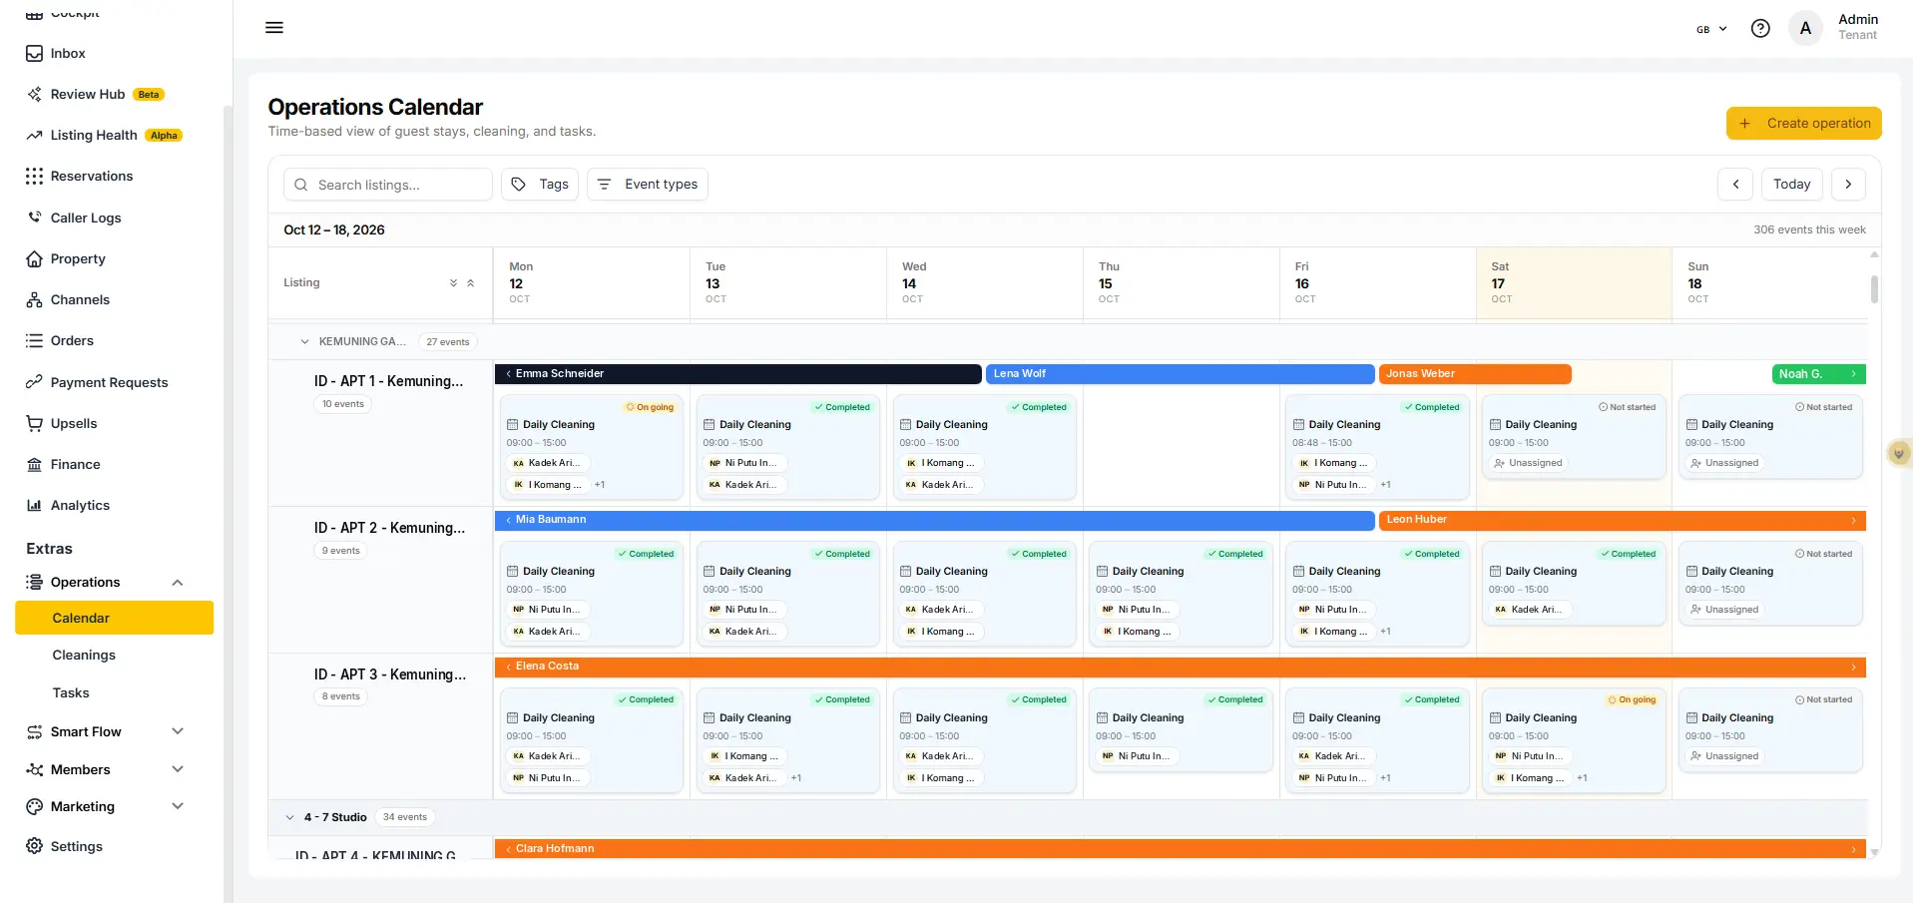Click the Property home icon
The height and width of the screenshot is (903, 1913).
click(x=34, y=258)
